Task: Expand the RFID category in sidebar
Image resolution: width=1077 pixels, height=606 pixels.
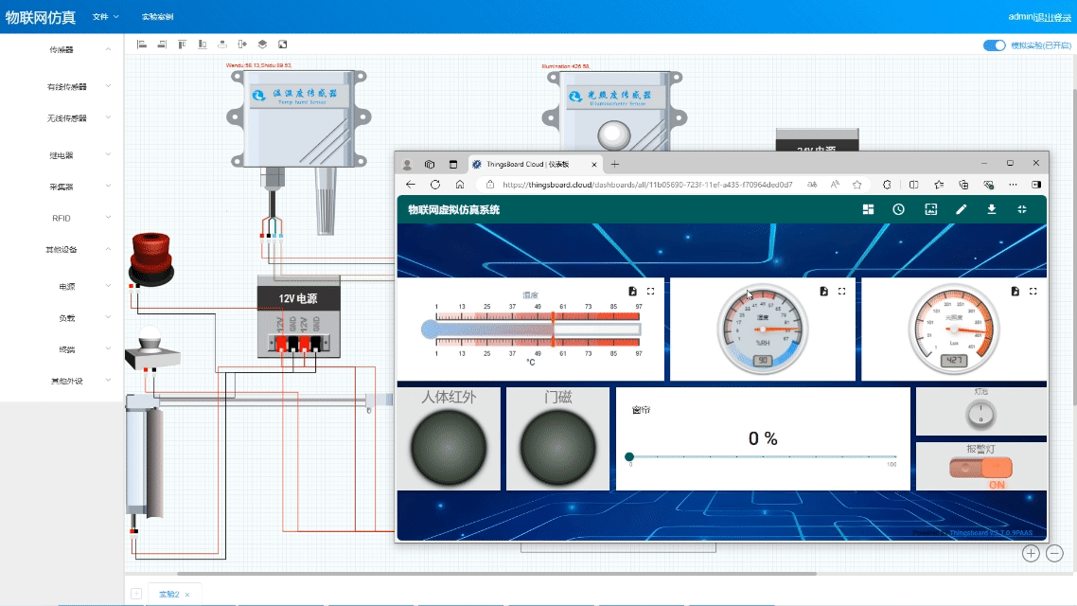Action: pos(62,218)
